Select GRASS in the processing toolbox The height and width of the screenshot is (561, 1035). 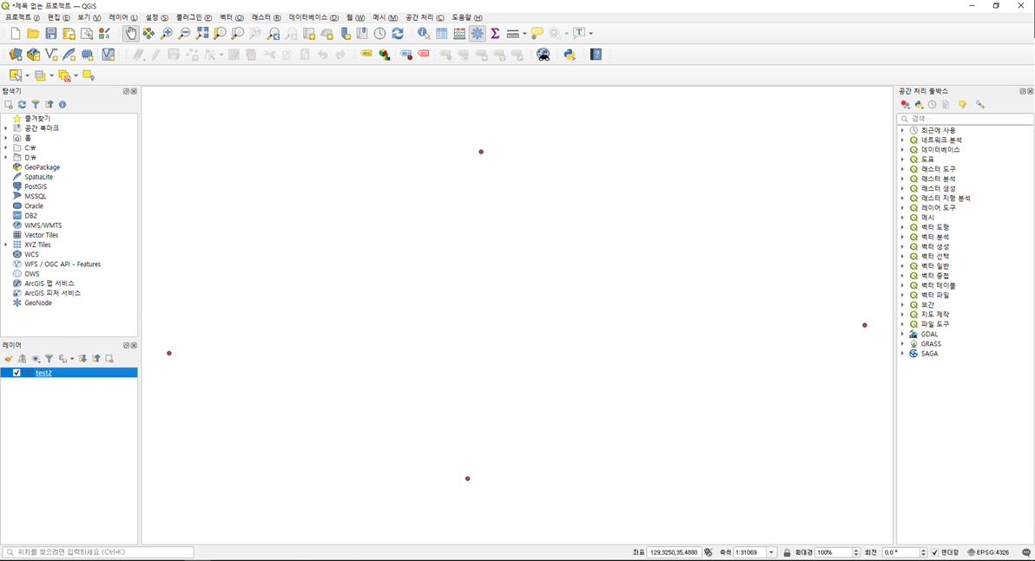coord(931,343)
